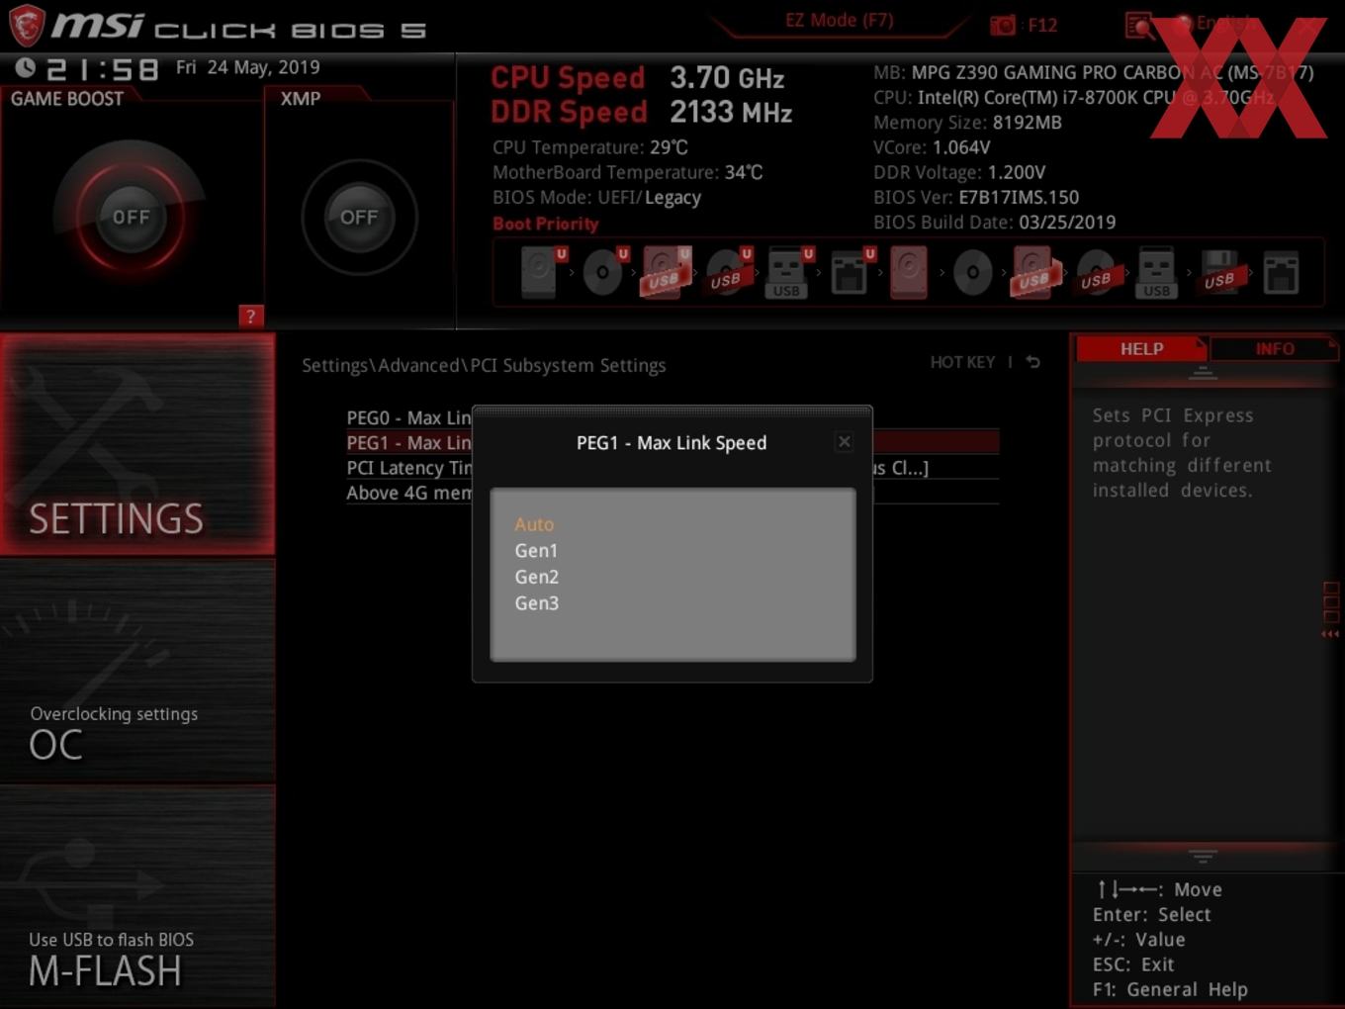
Task: Select UEFI network boot device icon
Action: 851,272
